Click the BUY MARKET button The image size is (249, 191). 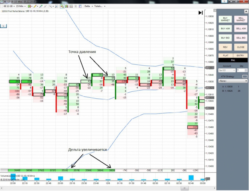click(225, 19)
